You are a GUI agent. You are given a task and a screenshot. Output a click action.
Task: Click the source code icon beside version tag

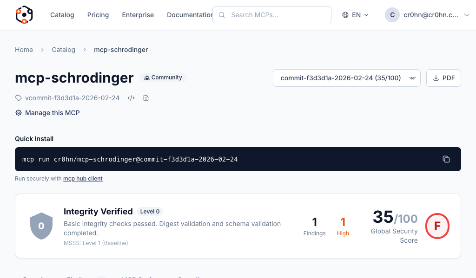click(x=131, y=98)
